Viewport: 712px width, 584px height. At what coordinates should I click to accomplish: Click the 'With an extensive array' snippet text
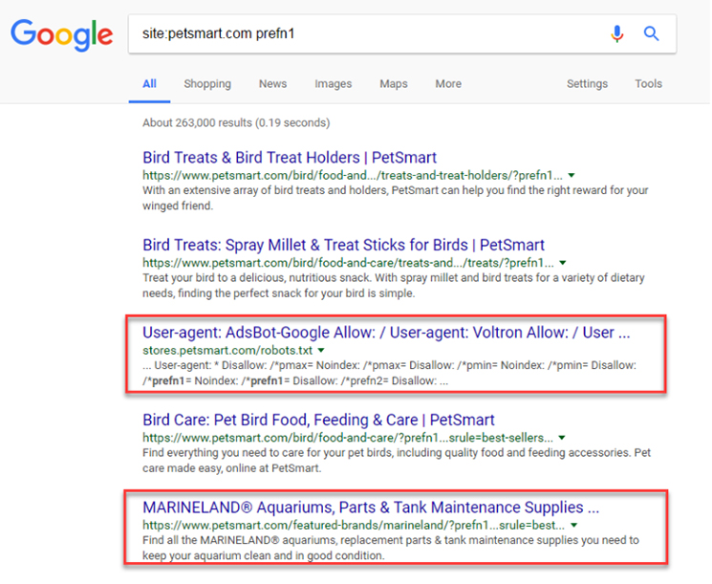396,198
